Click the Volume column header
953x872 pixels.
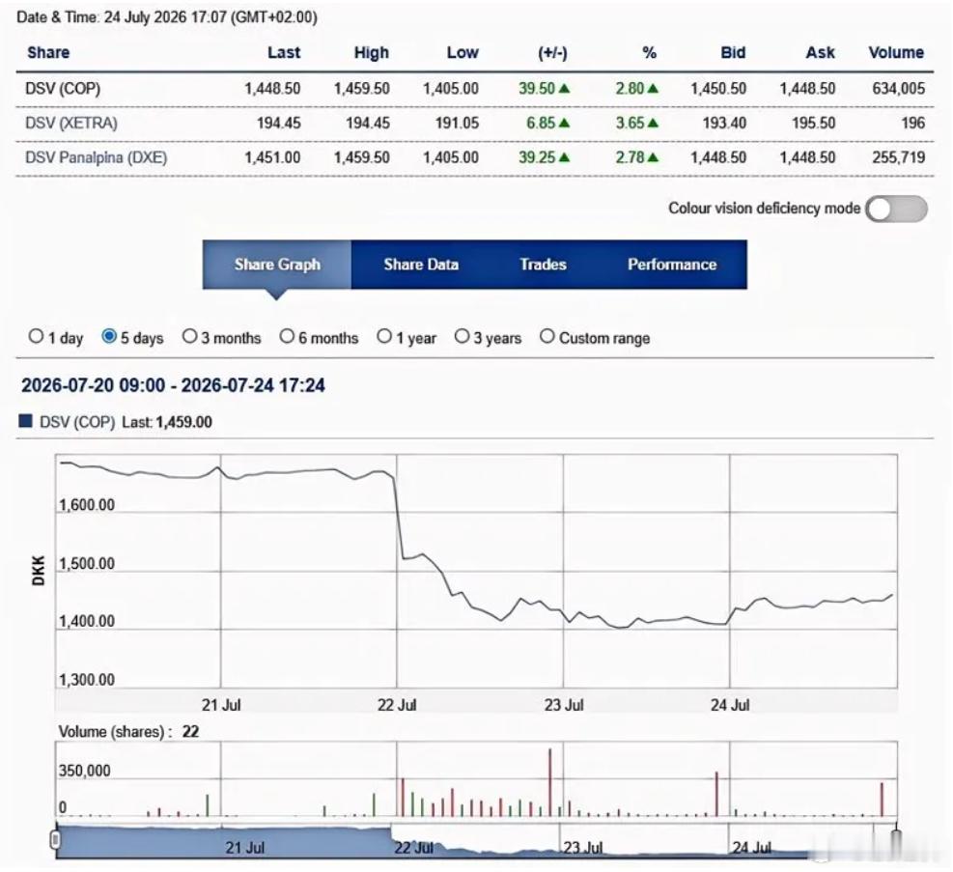896,53
